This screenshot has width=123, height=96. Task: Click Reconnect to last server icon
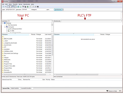28,7
